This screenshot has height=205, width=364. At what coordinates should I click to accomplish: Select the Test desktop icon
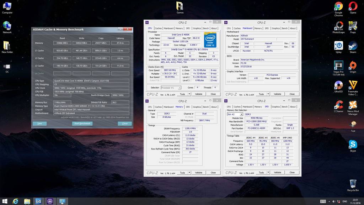tap(353, 126)
